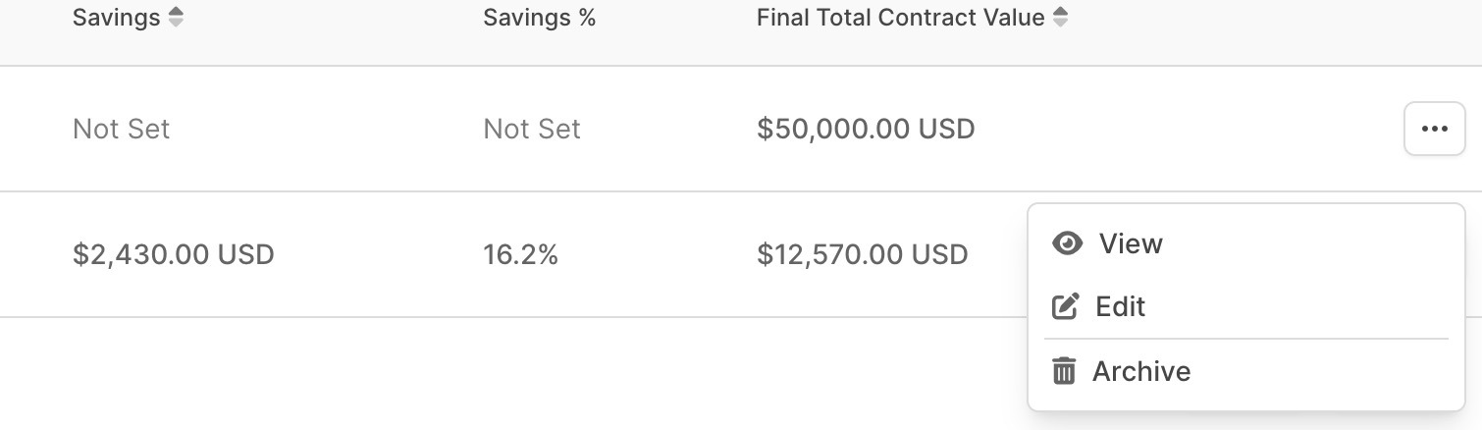
Task: Click the $50,000.00 USD contract value cell
Action: pyautogui.click(x=866, y=129)
